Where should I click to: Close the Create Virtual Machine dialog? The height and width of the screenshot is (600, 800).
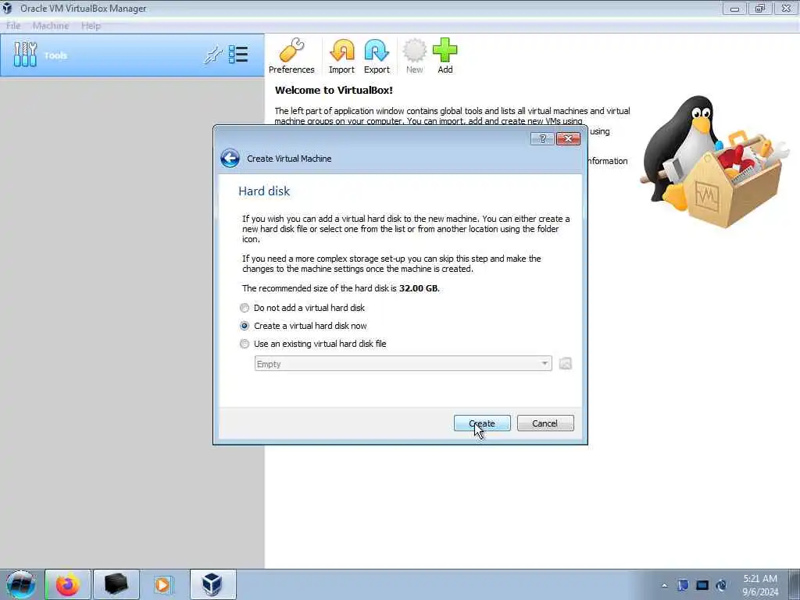(569, 139)
